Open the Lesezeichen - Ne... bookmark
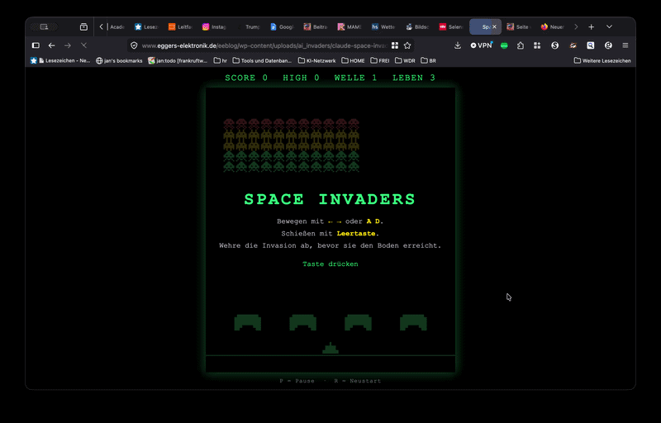Viewport: 661px width, 423px height. pyautogui.click(x=60, y=60)
